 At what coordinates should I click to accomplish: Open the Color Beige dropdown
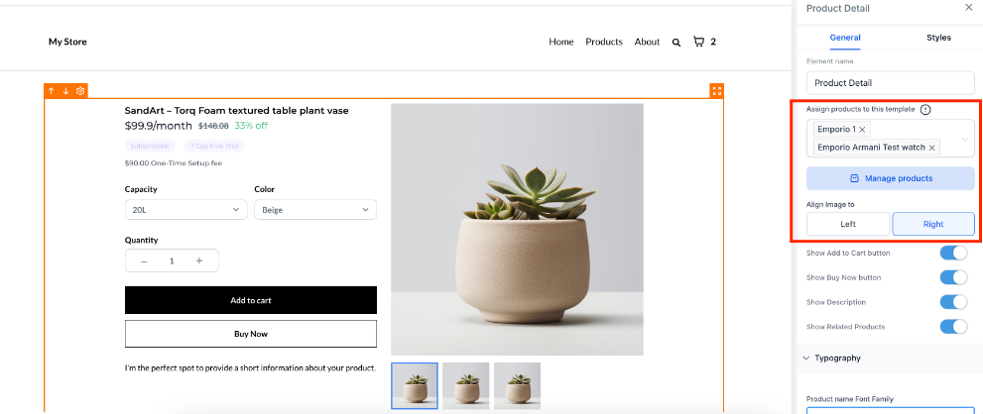pos(315,210)
